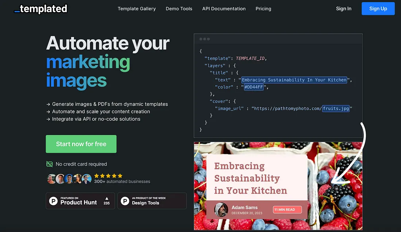Click 'Generate images & PDFs from dynamic templates'
Screen dimensions: 401x232
click(110, 104)
